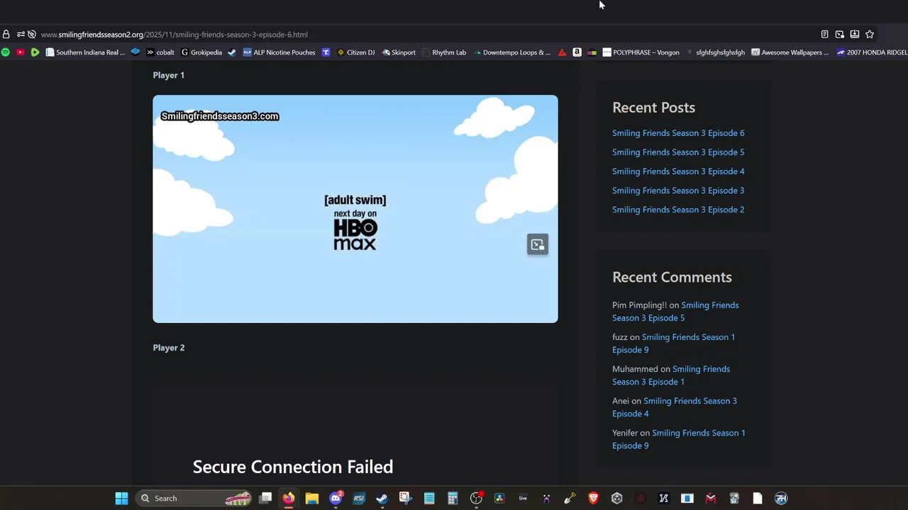The image size is (908, 510).
Task: Bookmark this page with the star icon
Action: 870,34
